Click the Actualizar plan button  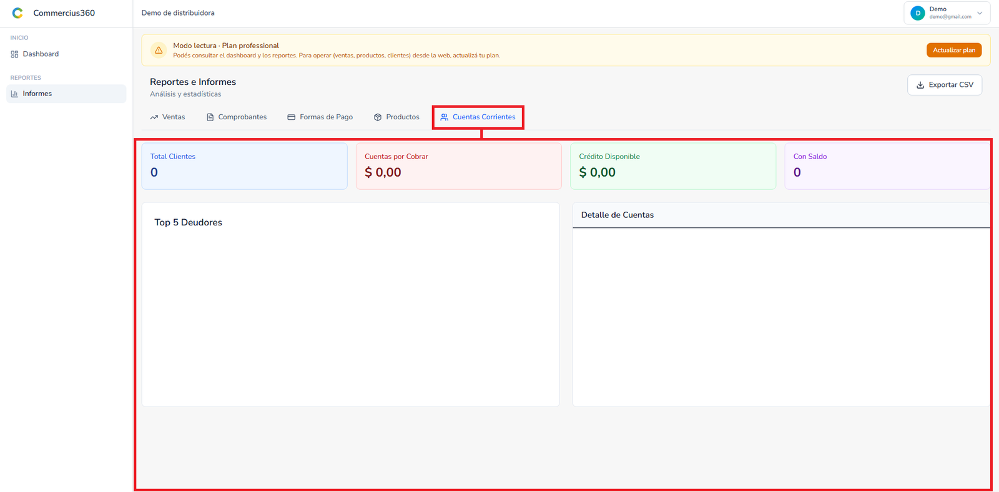pos(954,50)
